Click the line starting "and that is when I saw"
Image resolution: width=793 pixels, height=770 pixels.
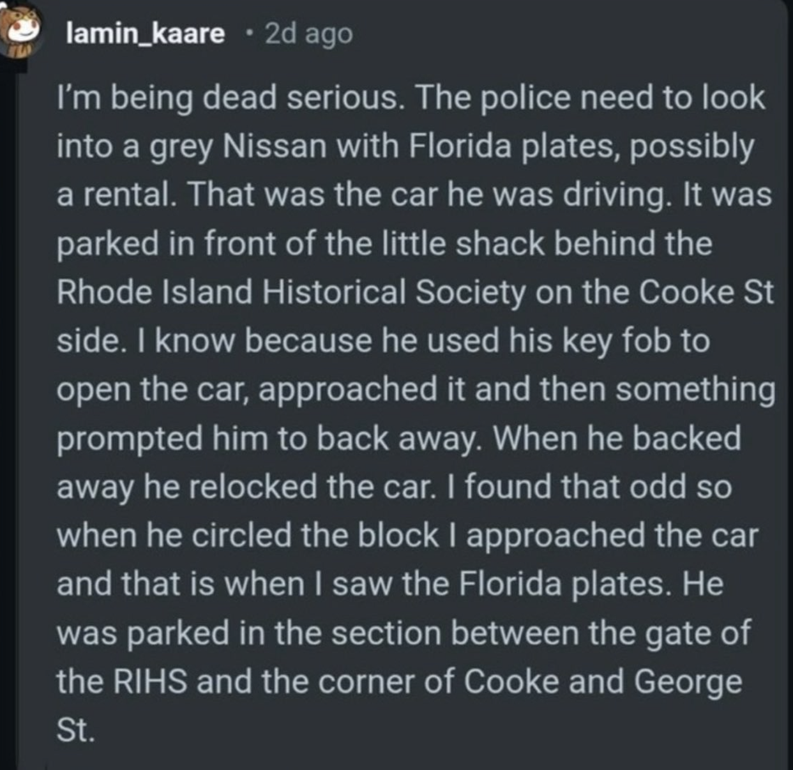coord(389,584)
